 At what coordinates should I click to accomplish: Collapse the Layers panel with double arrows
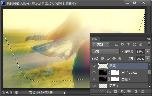145,35
